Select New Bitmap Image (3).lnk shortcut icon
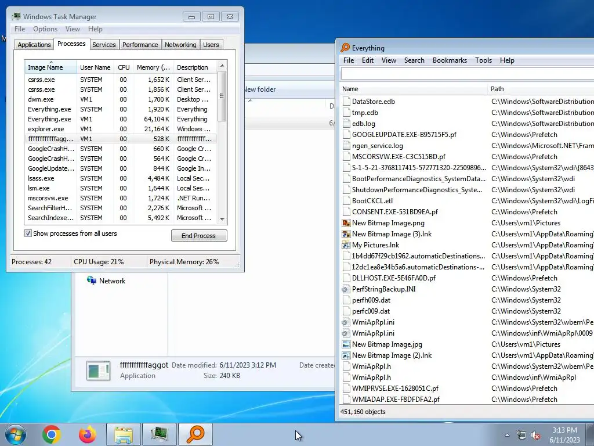594x446 pixels. click(346, 234)
